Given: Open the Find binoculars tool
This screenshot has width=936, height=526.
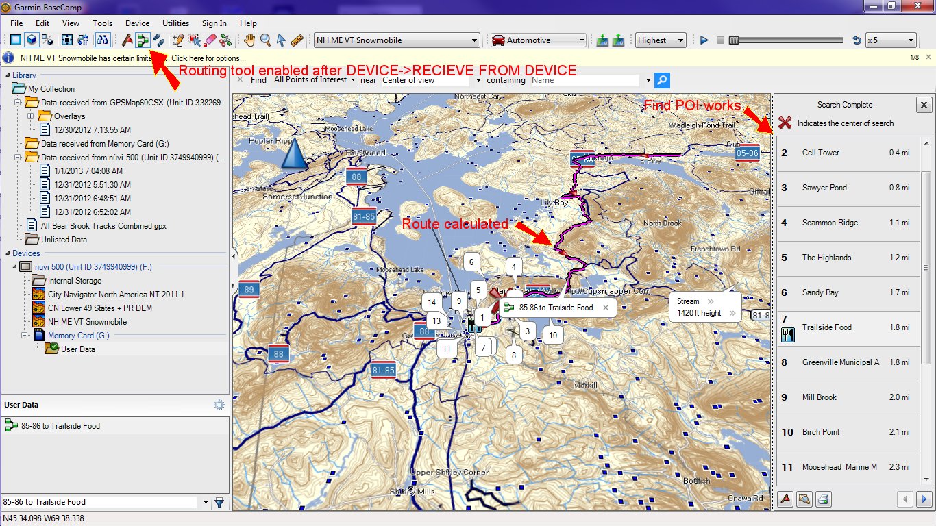Looking at the screenshot, I should (101, 40).
